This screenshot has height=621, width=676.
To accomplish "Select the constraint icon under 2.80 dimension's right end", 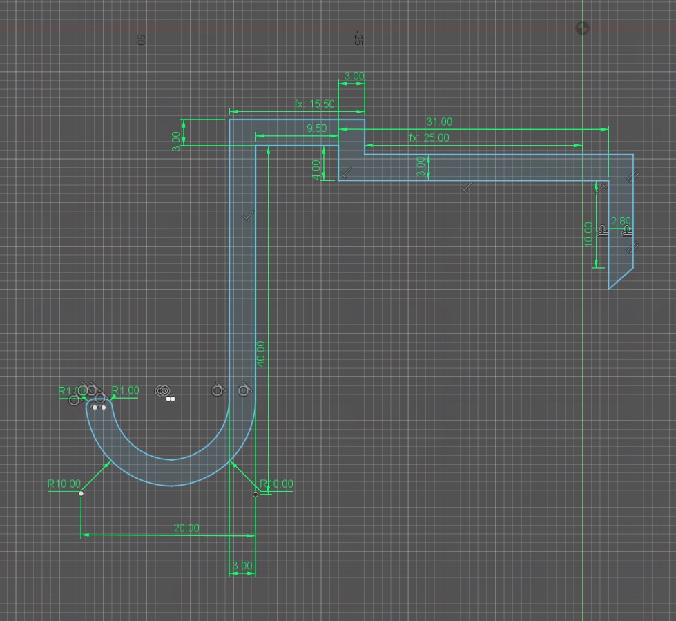I will tap(627, 231).
